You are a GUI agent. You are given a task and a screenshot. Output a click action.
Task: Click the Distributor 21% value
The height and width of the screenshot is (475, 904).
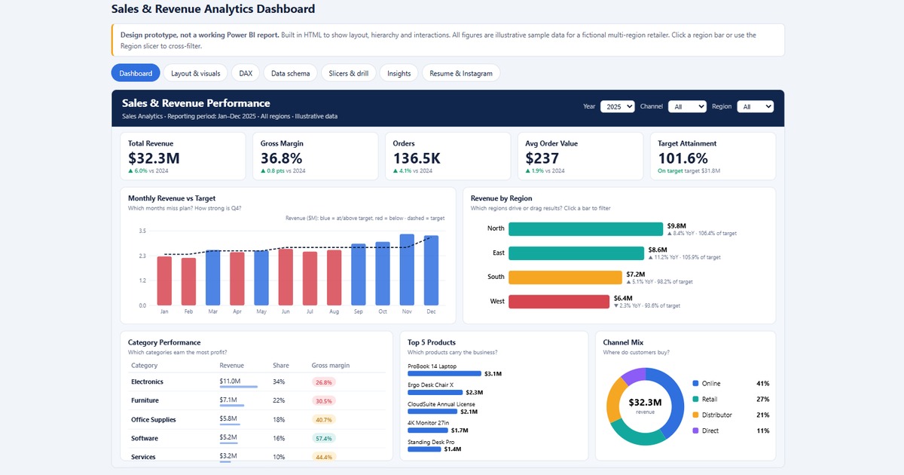click(x=762, y=415)
